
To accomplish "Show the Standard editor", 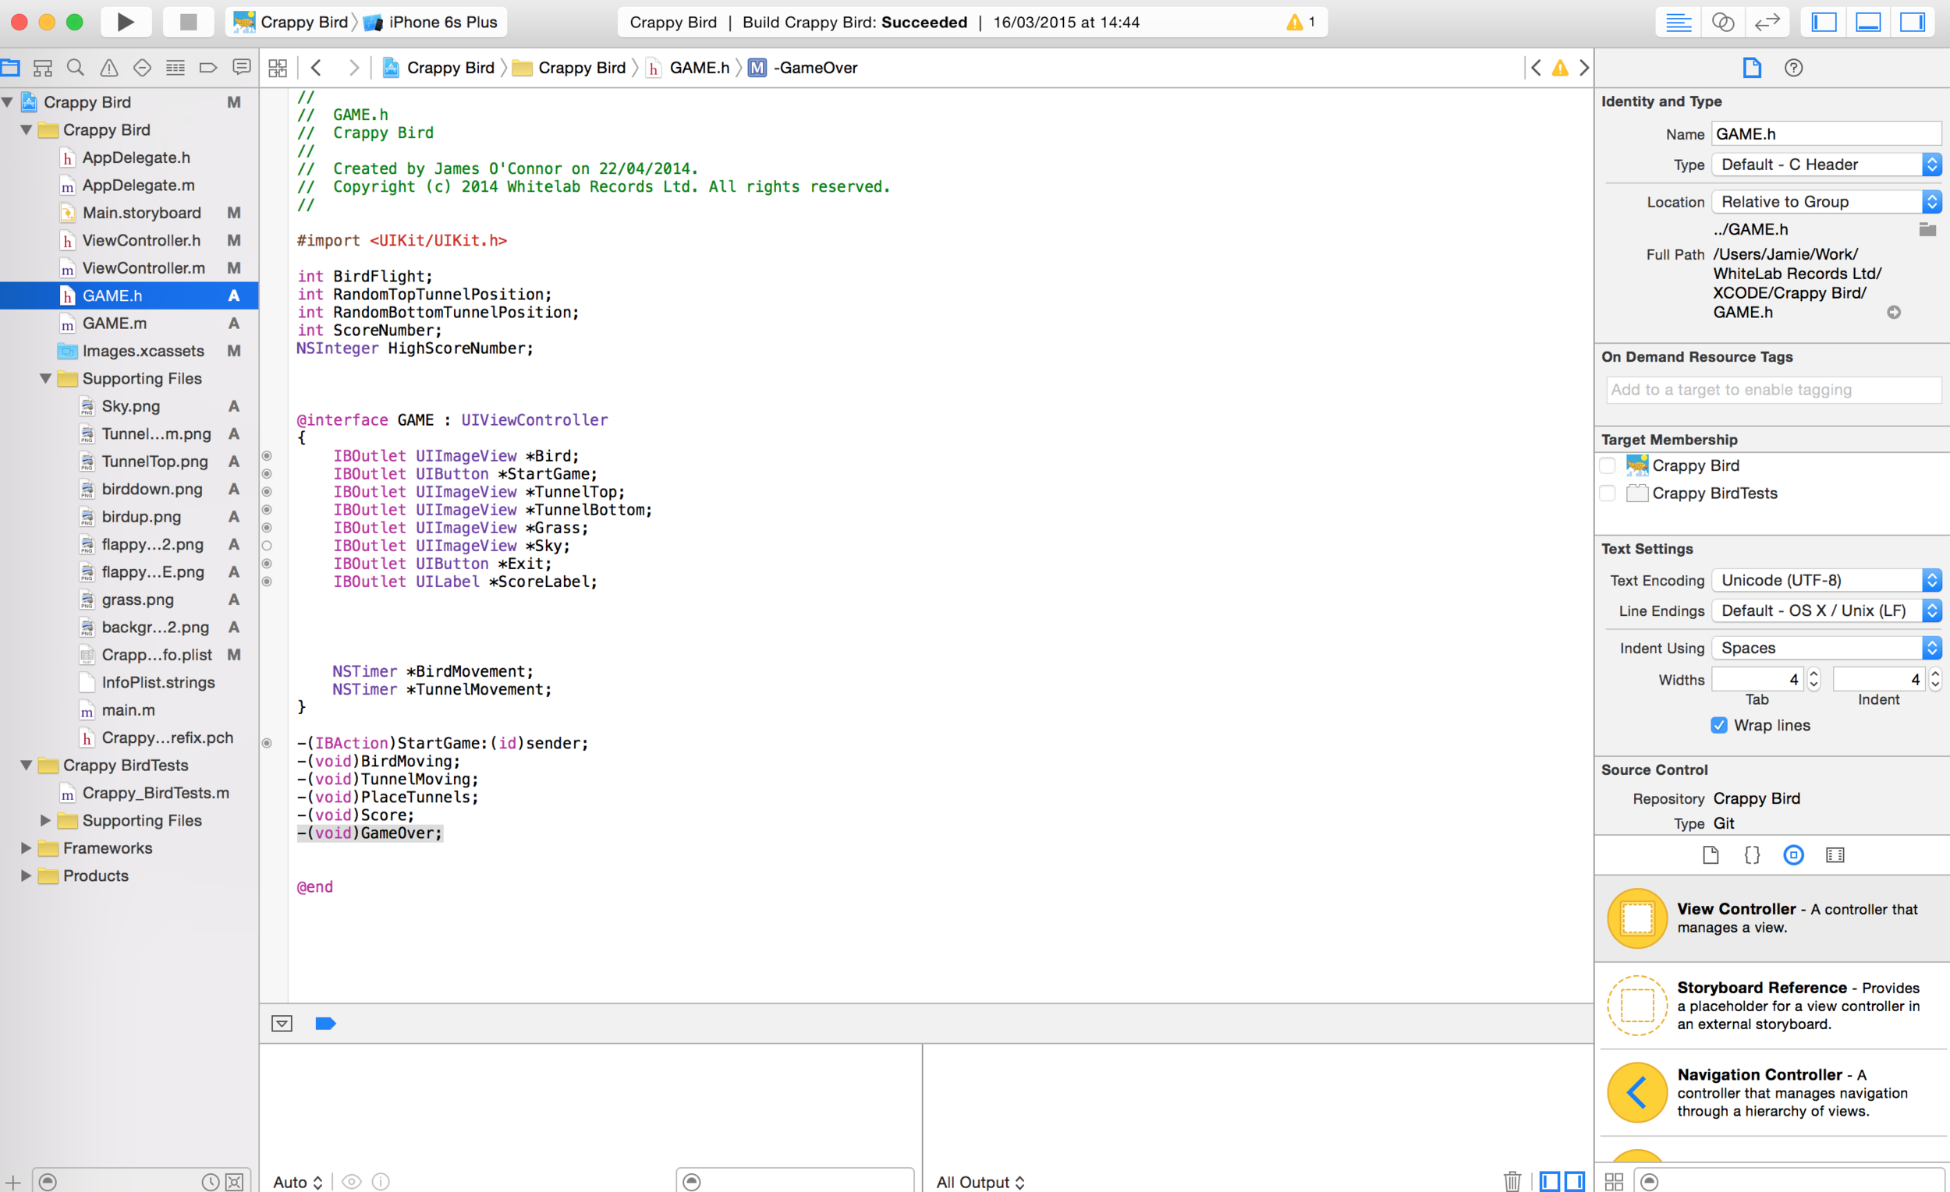I will pyautogui.click(x=1678, y=22).
